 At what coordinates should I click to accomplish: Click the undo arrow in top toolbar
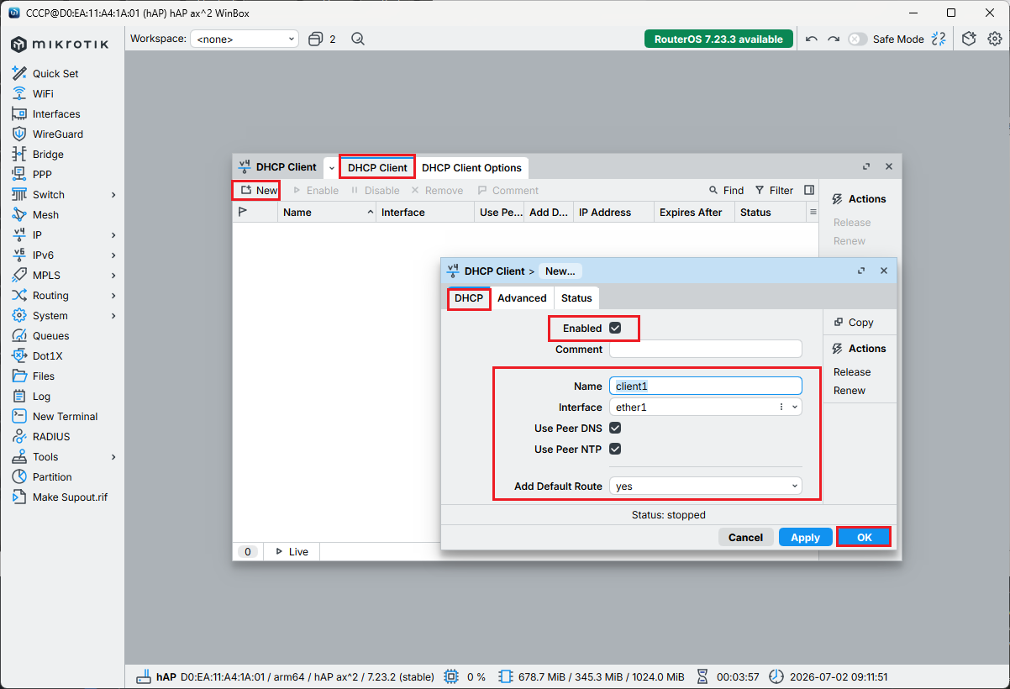[811, 39]
